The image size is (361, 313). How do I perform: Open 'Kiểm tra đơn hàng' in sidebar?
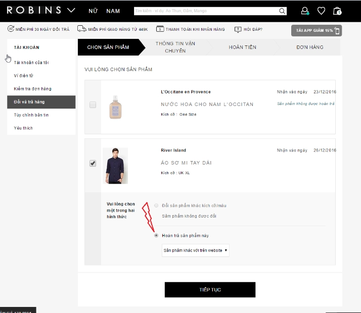click(32, 89)
